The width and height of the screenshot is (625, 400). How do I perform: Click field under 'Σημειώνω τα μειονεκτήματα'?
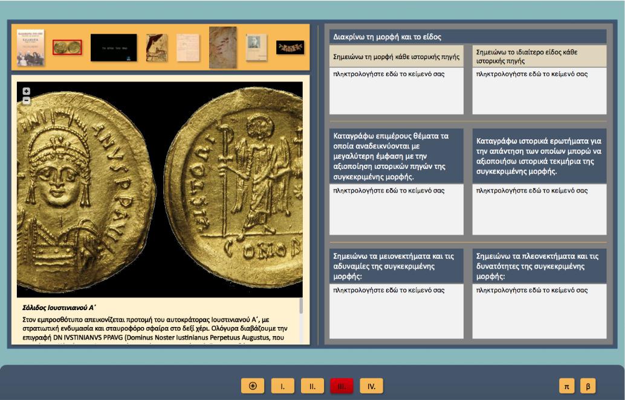[x=396, y=311]
